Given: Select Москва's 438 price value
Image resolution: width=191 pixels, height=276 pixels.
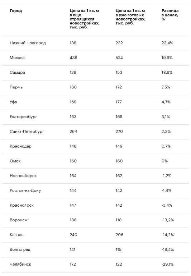Looking at the screenshot, I should pos(73,58).
